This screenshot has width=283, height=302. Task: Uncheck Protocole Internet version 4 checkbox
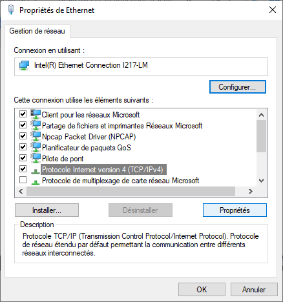tap(23, 168)
